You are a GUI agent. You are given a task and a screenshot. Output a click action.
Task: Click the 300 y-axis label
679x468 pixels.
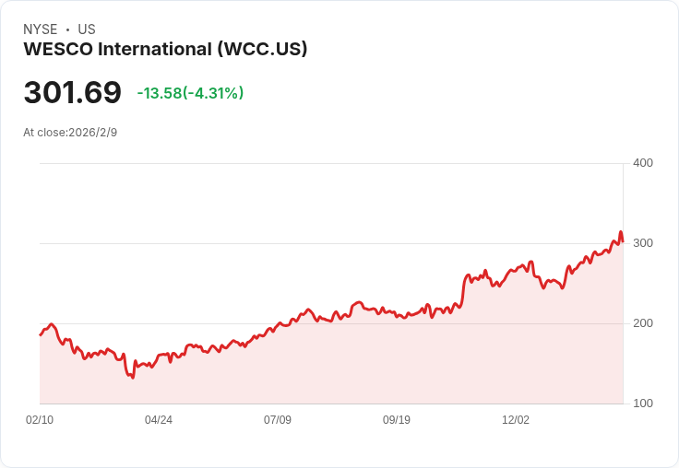pyautogui.click(x=642, y=243)
